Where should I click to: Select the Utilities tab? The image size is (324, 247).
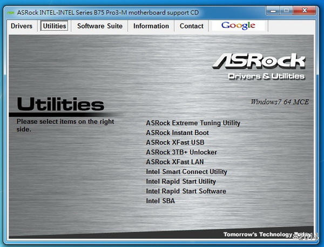coord(54,26)
